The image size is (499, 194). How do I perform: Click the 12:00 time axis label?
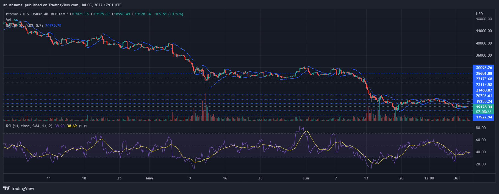pyautogui.click(x=429, y=178)
